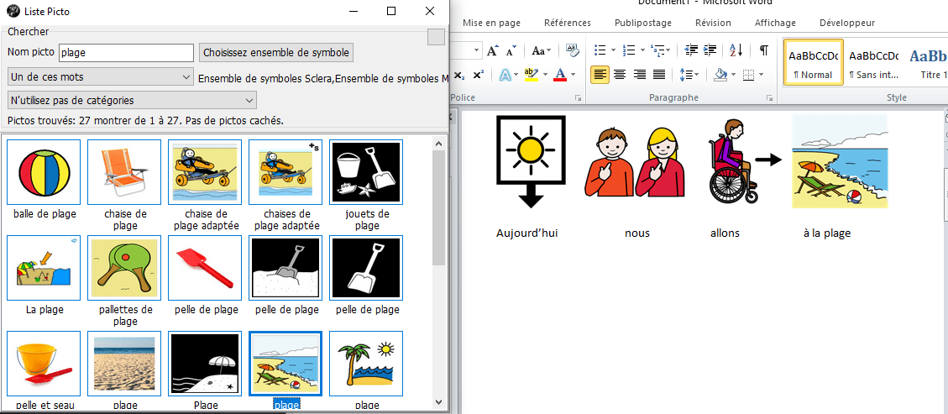Select the 'balle de plage' pictogram
948x414 pixels.
[x=45, y=176]
